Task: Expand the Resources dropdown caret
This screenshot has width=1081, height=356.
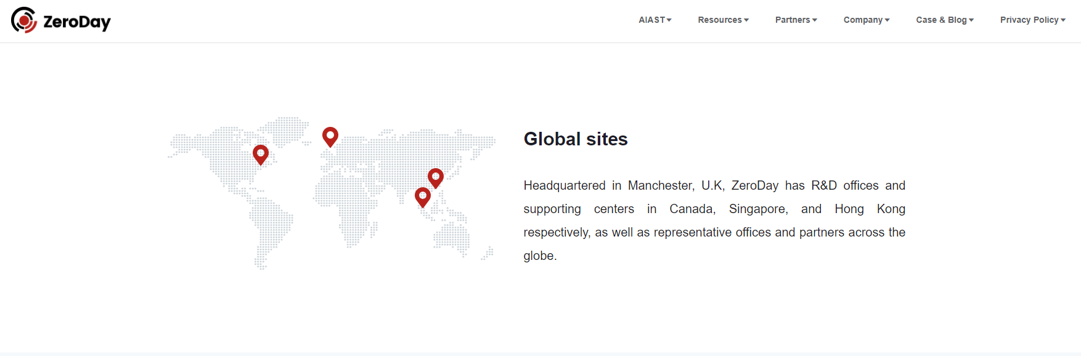Action: (746, 20)
